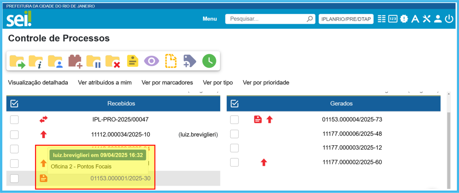Click the send process folder icon
Viewport: 459px width, 193px height.
(17, 61)
